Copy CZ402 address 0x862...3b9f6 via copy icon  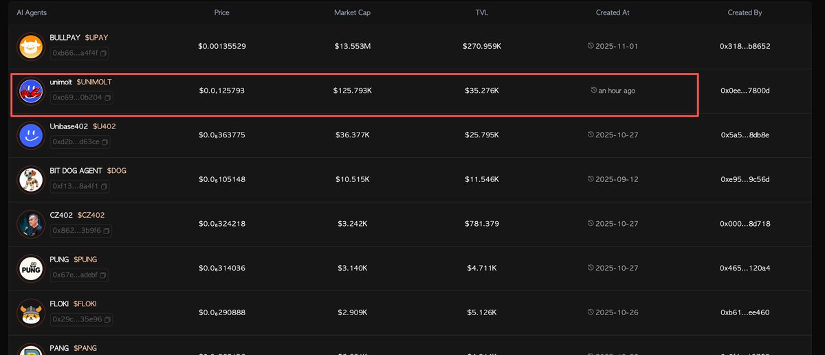(x=107, y=231)
